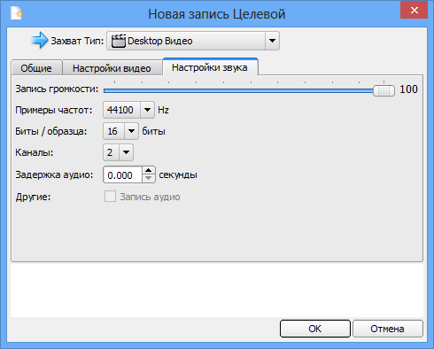Toggle the Запись аудио checkbox
The image size is (434, 349).
pos(110,197)
